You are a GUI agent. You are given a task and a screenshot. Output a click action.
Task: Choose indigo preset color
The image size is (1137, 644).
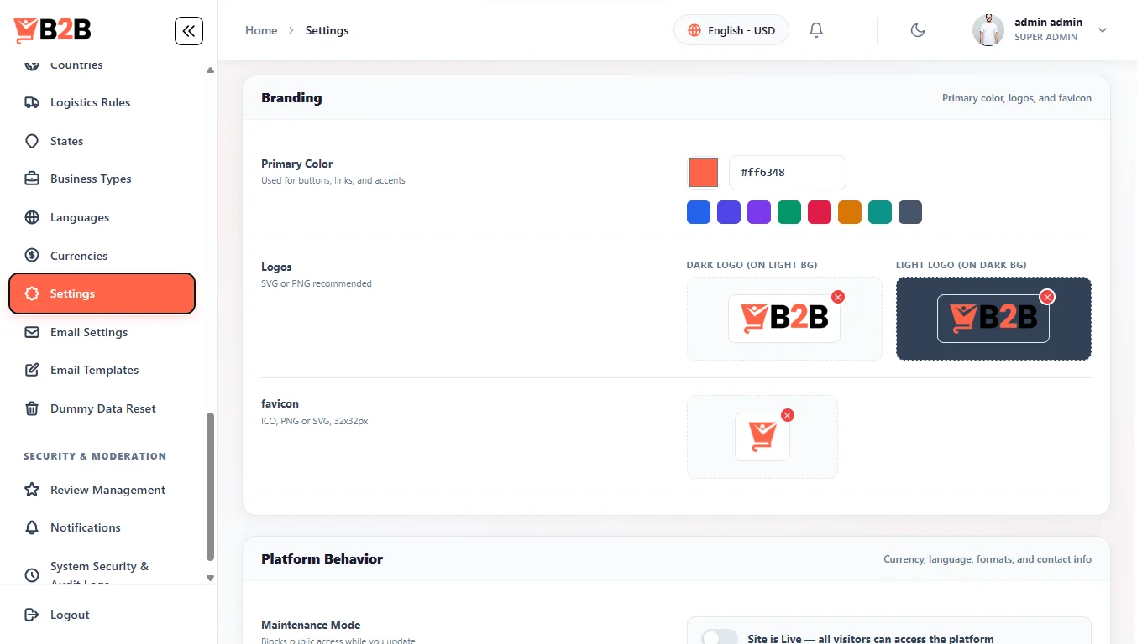point(729,212)
